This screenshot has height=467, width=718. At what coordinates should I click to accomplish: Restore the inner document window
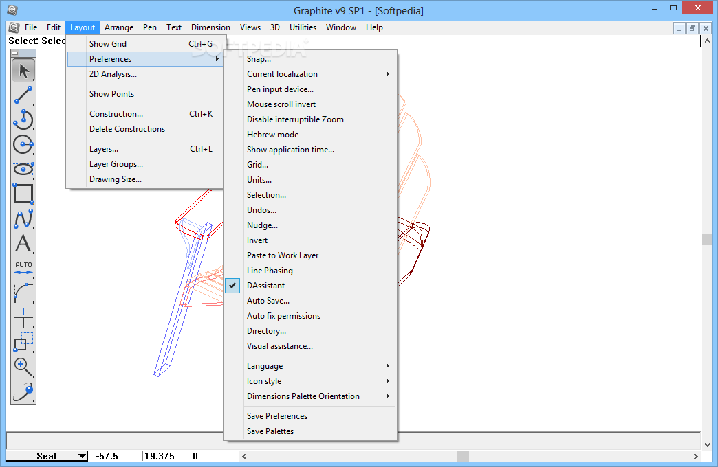[x=693, y=28]
